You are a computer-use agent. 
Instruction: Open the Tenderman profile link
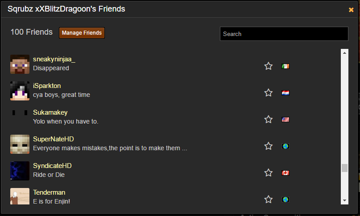[x=49, y=192]
